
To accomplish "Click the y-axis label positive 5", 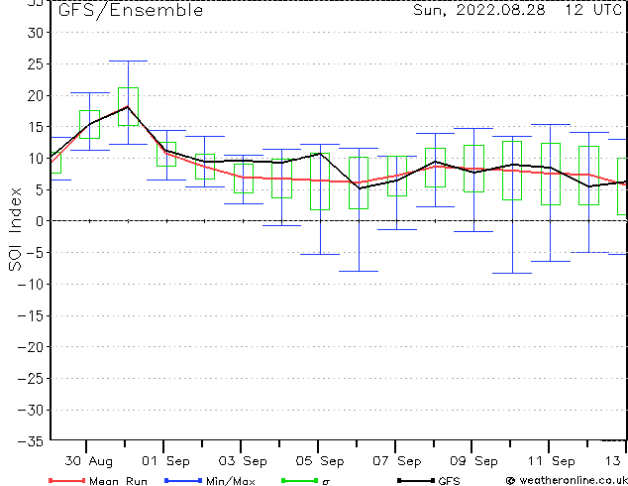I will click(40, 190).
